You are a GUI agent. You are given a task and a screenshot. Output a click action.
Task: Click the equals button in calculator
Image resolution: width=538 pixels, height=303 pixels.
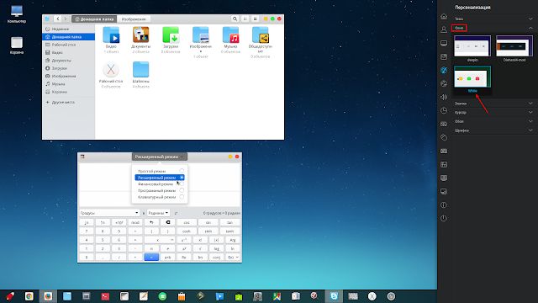coord(151,258)
